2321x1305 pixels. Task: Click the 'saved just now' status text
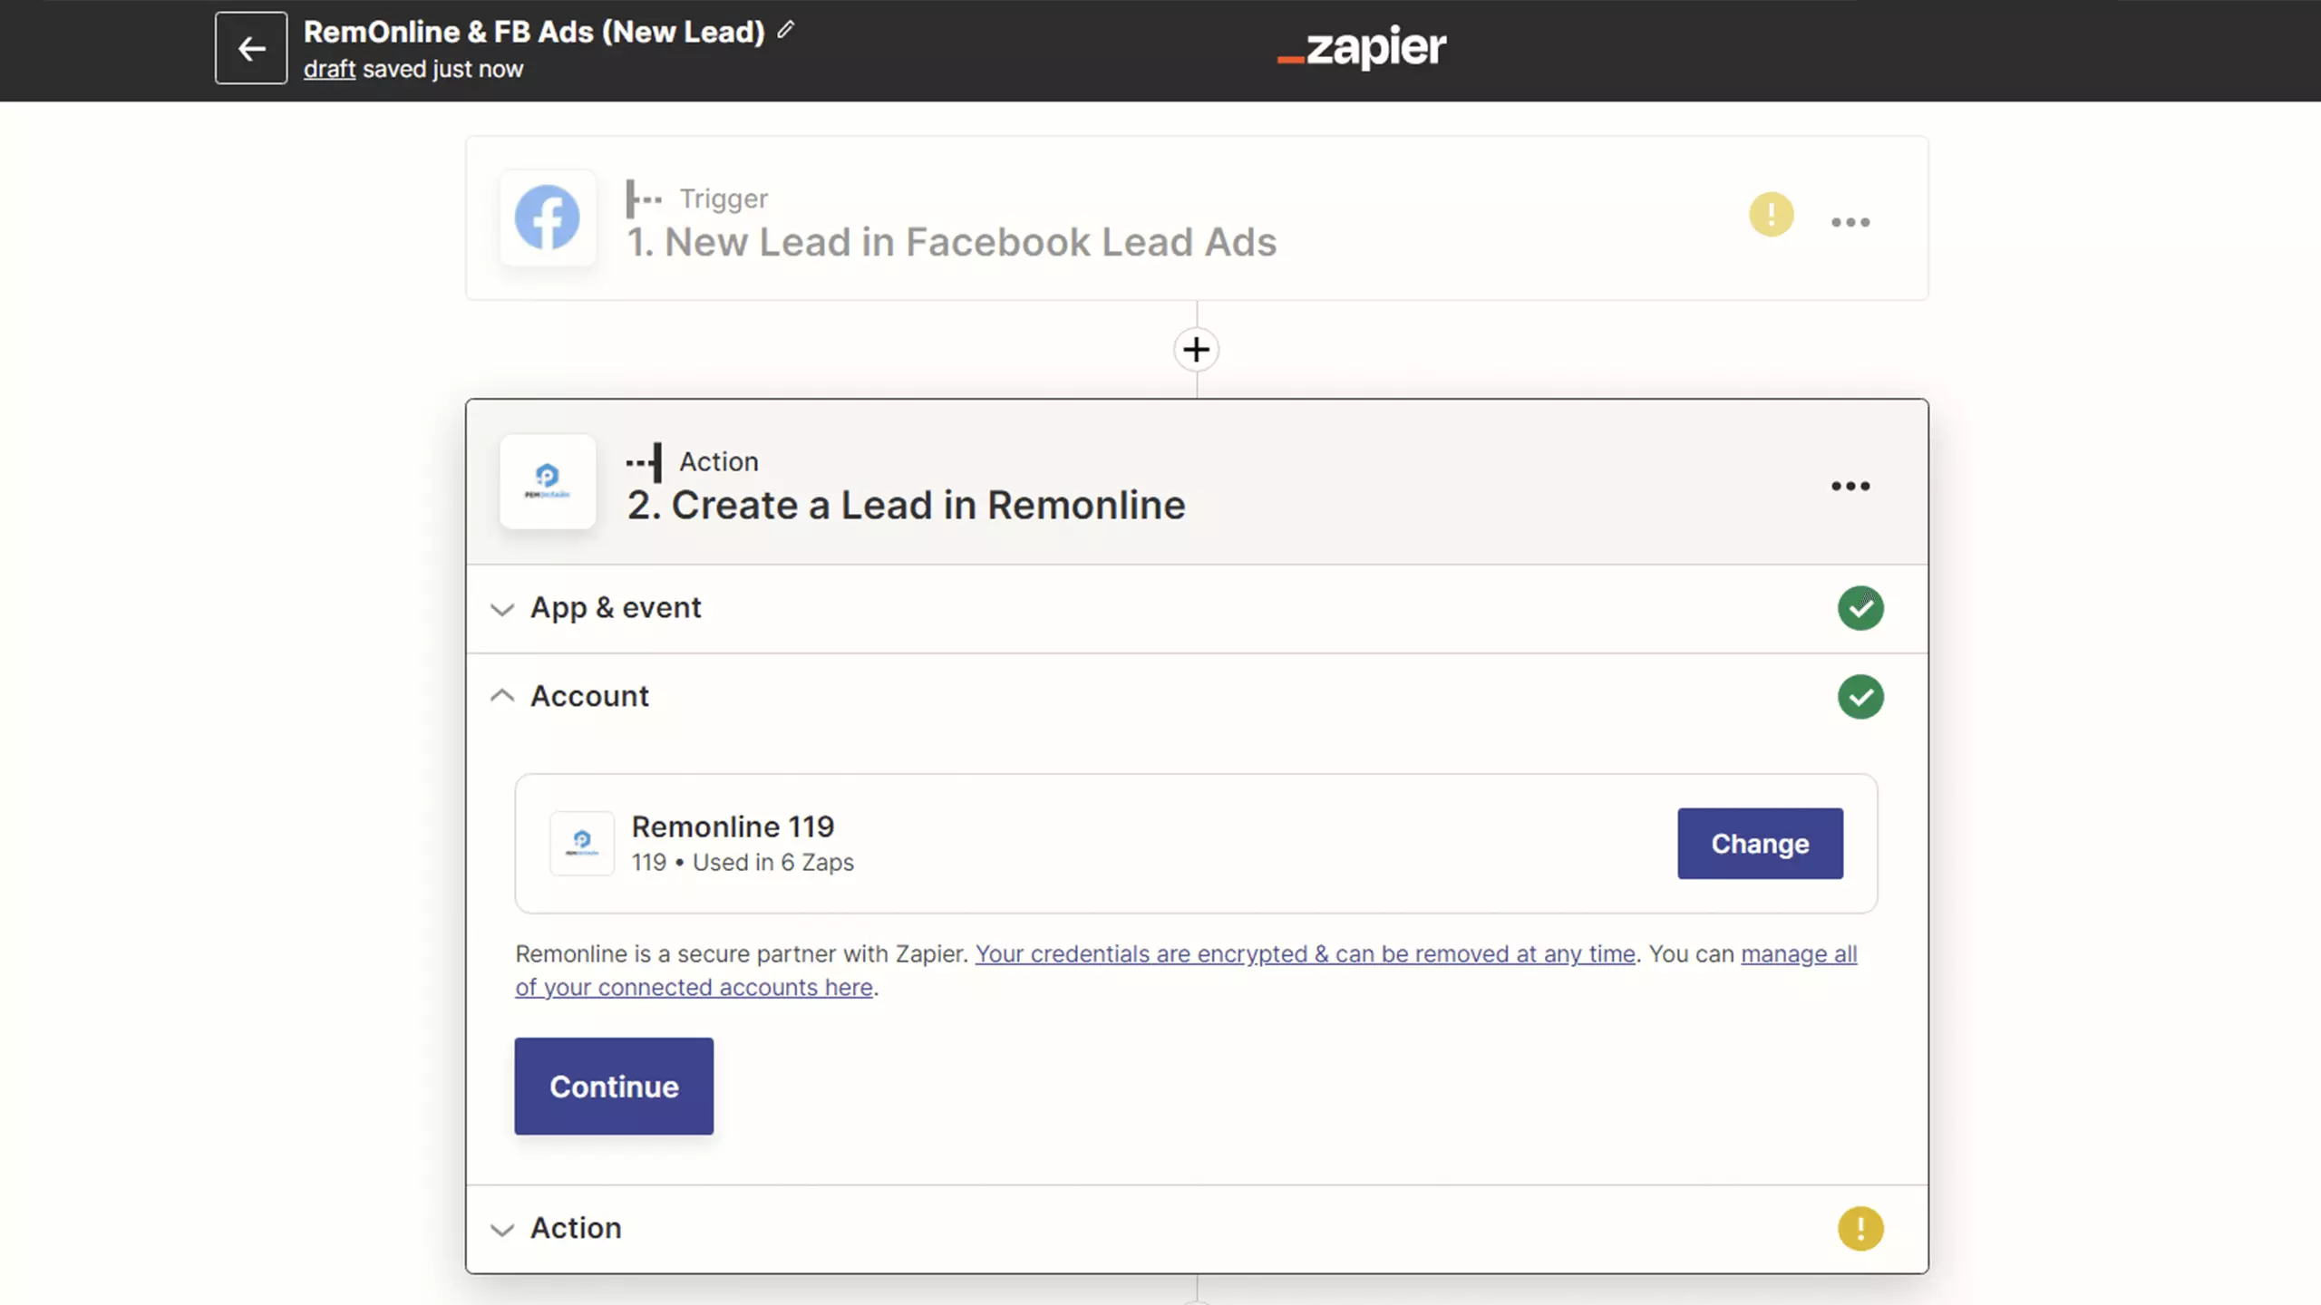(x=442, y=69)
